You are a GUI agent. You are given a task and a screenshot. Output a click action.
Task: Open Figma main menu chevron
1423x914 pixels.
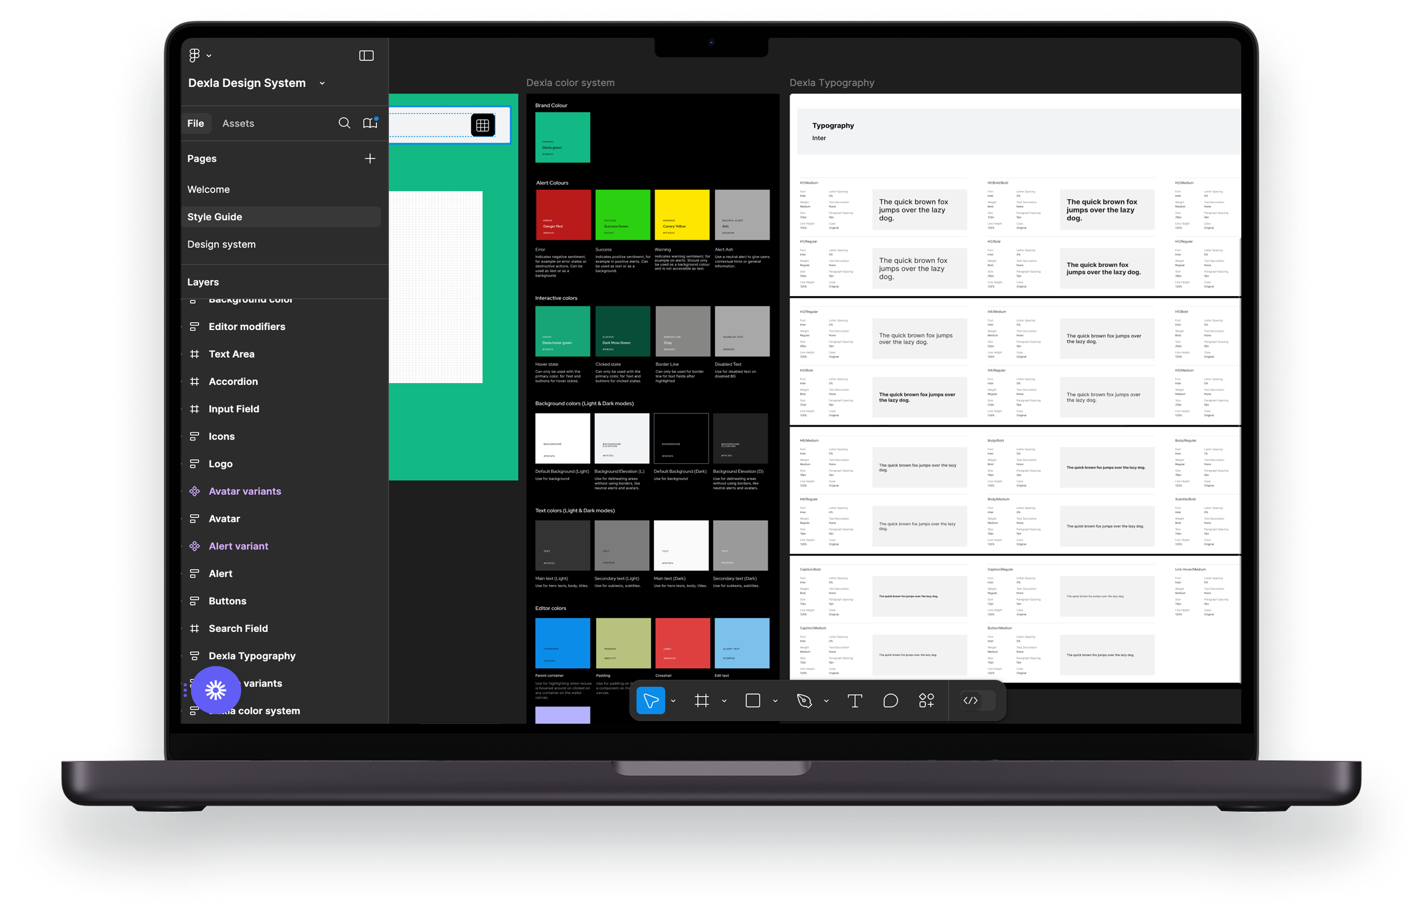click(x=209, y=56)
